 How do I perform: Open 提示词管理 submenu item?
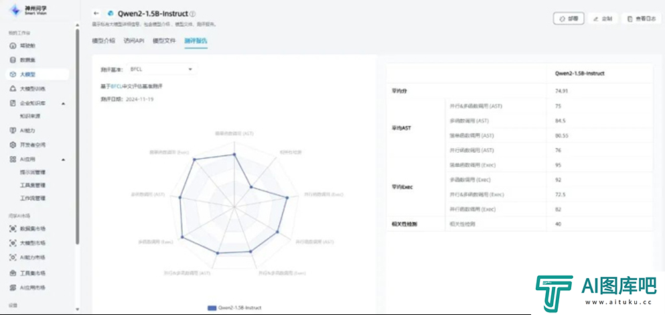coord(33,172)
